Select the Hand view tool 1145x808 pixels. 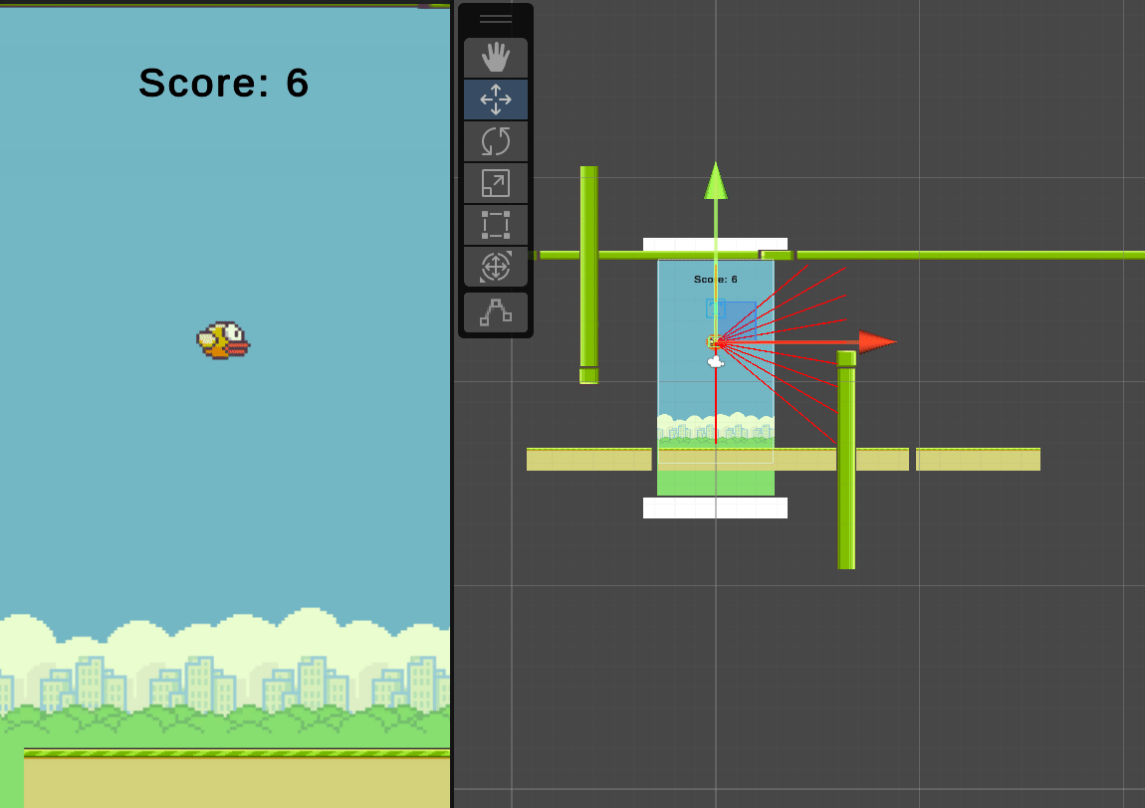point(496,58)
